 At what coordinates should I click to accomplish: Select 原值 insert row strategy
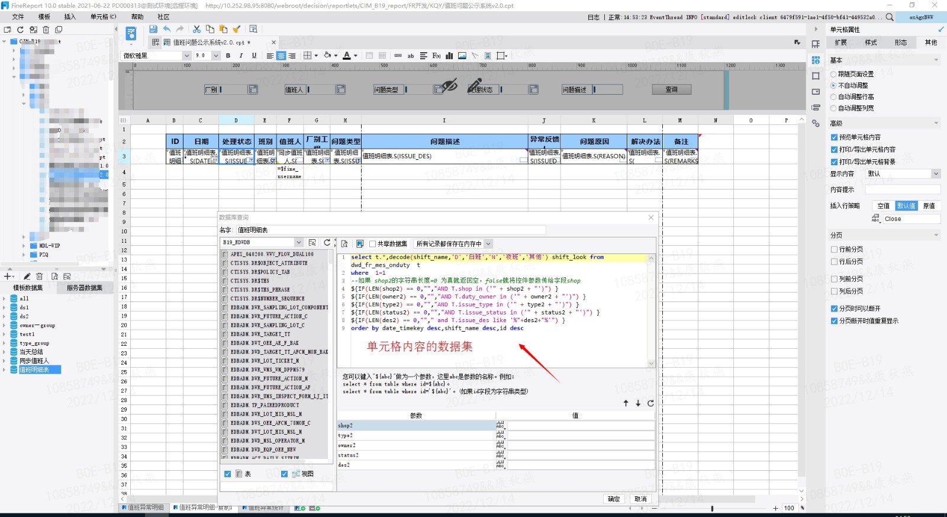tap(929, 205)
